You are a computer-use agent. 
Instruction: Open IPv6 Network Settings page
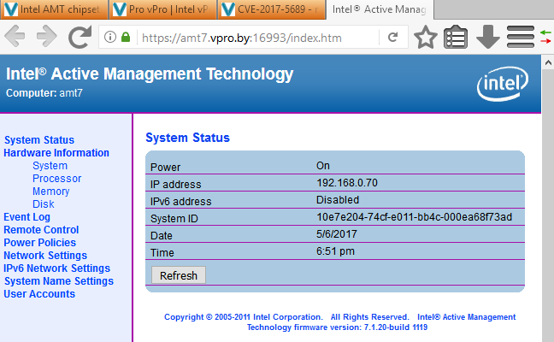pyautogui.click(x=57, y=268)
